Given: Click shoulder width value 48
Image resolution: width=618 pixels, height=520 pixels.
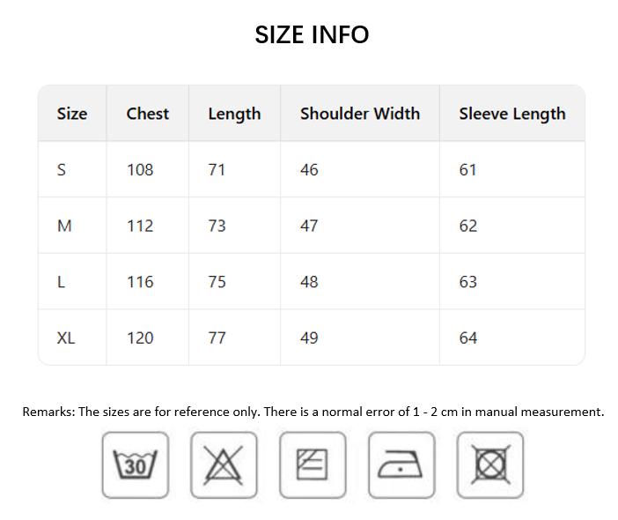Looking at the screenshot, I should click(309, 282).
